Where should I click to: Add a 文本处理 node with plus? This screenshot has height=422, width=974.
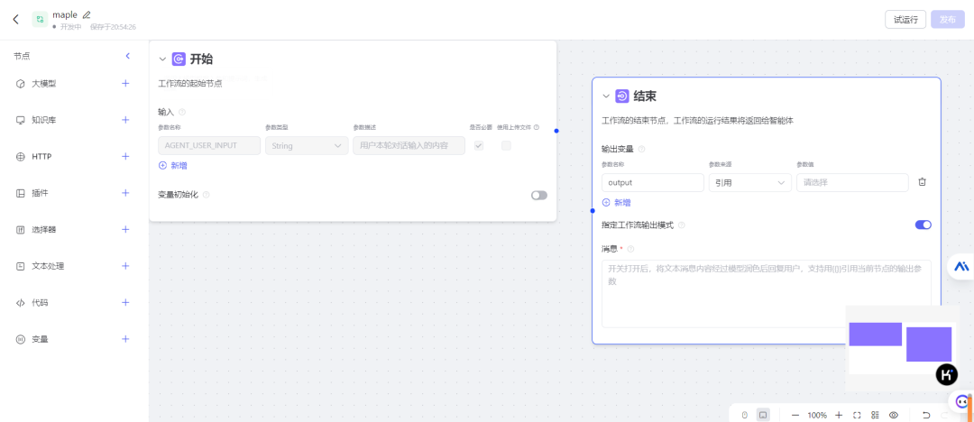point(125,266)
